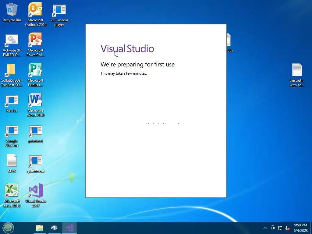Select the Visual Studio 2017 desktop shortcut
The image size is (312, 234).
tap(35, 195)
